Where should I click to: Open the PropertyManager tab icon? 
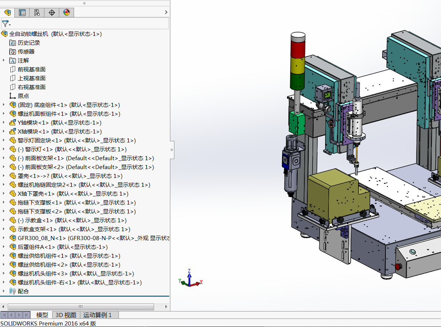[22, 12]
